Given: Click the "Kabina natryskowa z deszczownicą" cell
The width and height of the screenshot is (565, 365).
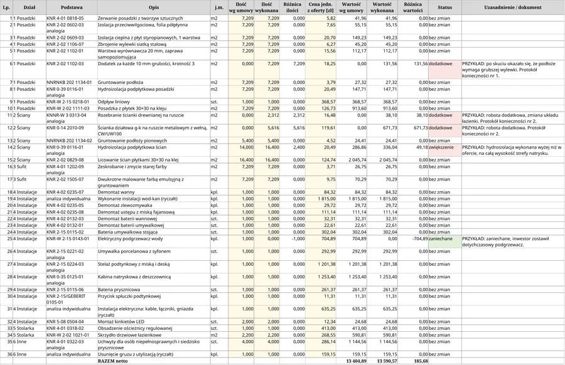Looking at the screenshot, I should click(x=154, y=280).
